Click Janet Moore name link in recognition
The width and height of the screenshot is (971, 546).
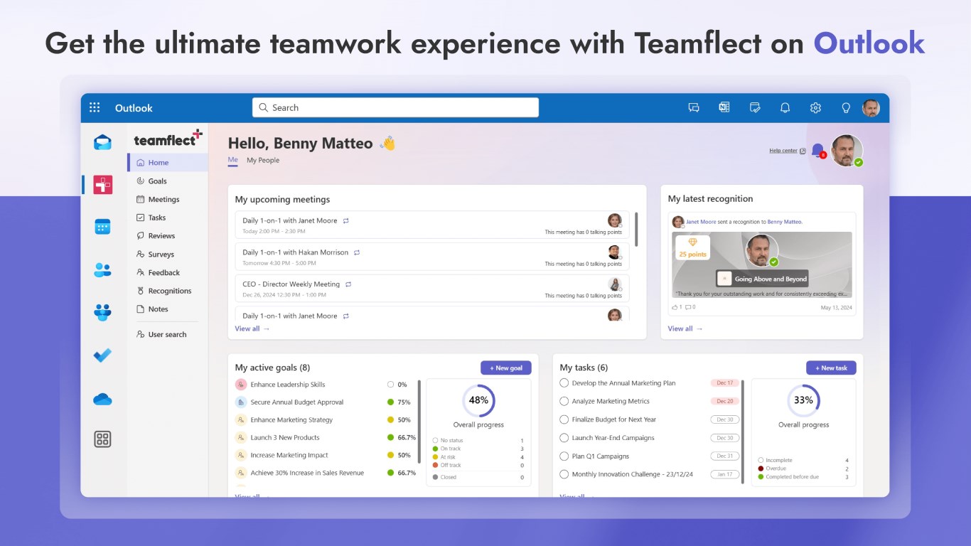point(701,222)
